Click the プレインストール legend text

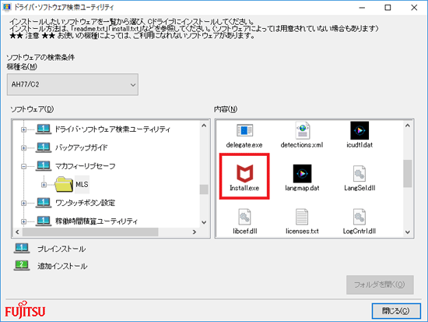pos(61,249)
